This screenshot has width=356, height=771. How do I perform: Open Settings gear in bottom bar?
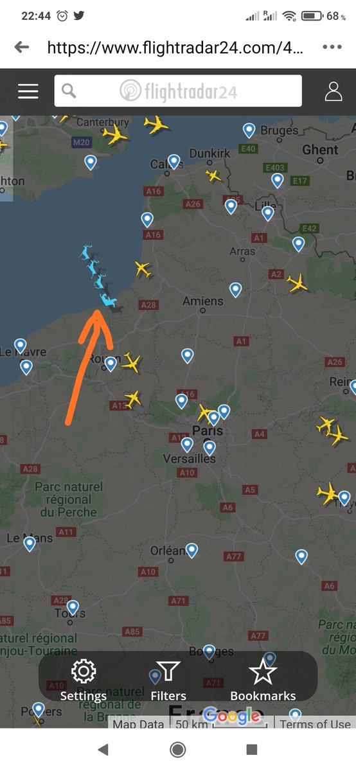point(84,679)
